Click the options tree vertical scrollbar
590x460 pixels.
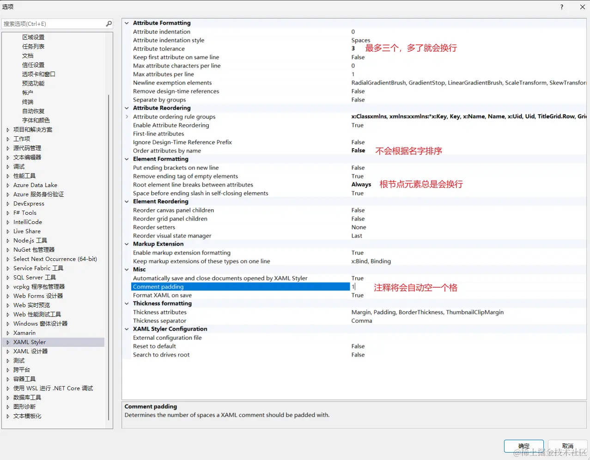109,257
